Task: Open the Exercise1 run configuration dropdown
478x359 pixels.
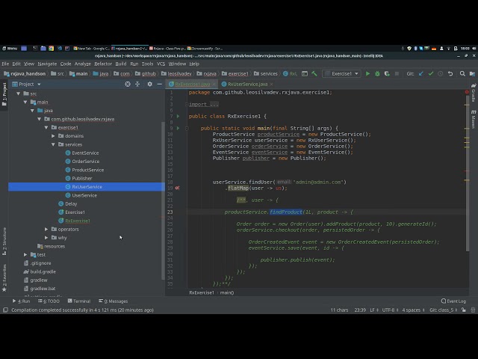Action: click(x=341, y=73)
